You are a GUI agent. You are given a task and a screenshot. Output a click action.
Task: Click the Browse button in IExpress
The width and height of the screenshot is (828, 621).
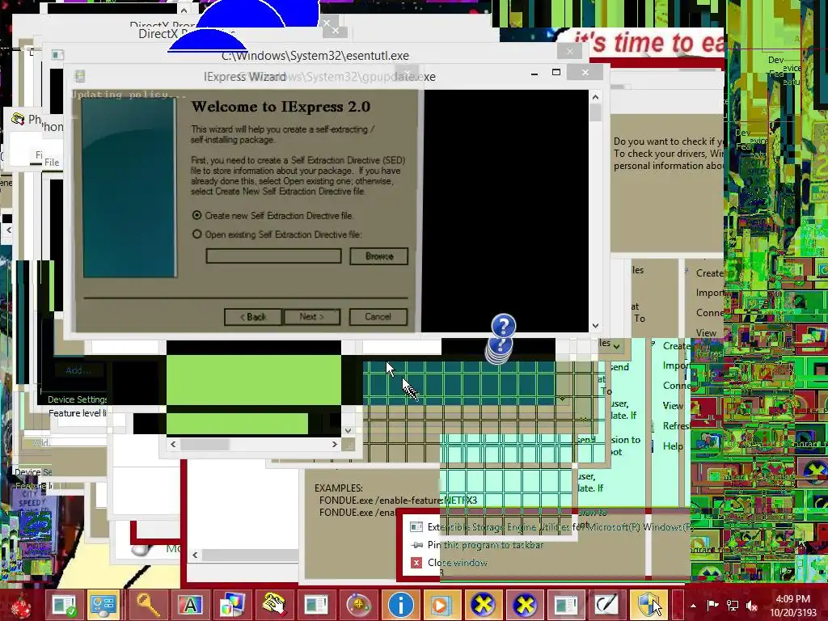coord(378,256)
